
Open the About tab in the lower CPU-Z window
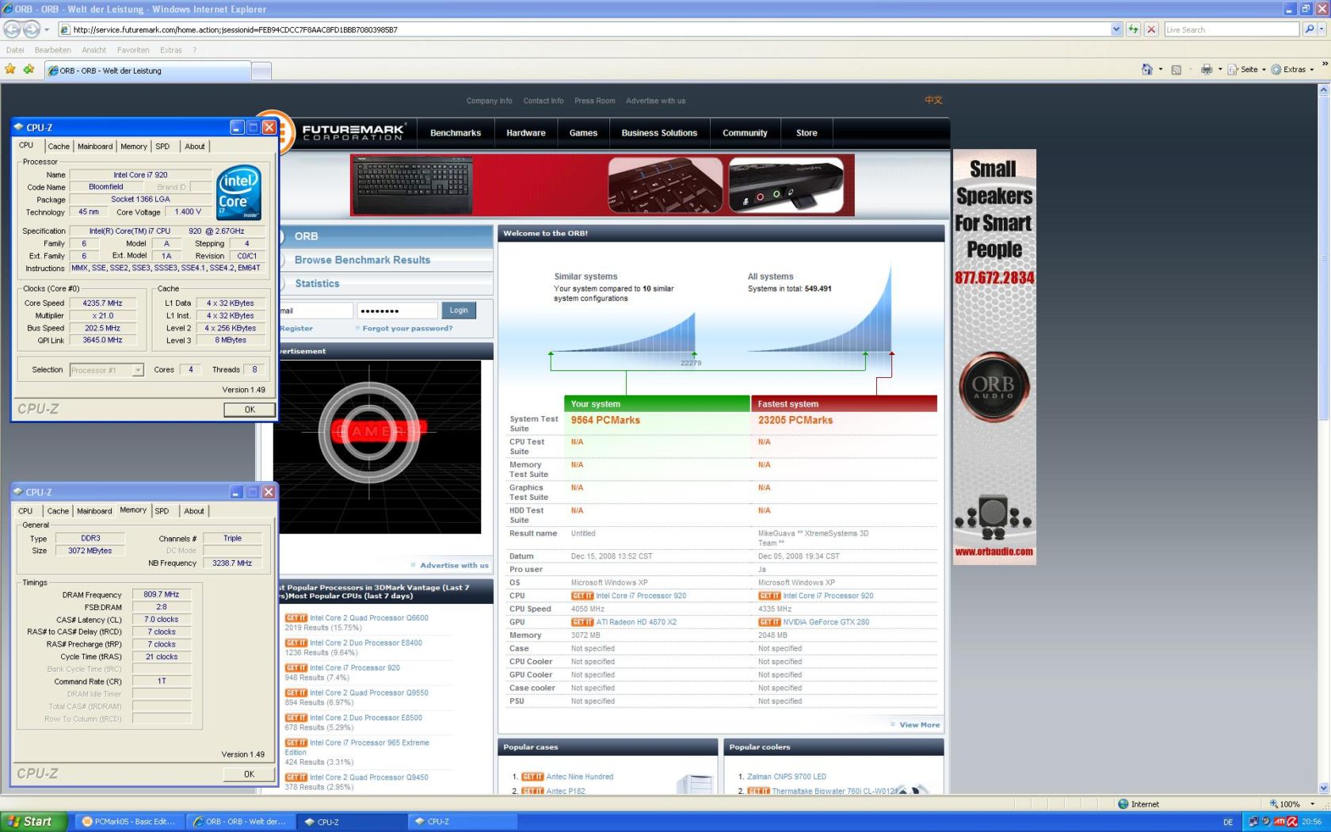point(194,511)
